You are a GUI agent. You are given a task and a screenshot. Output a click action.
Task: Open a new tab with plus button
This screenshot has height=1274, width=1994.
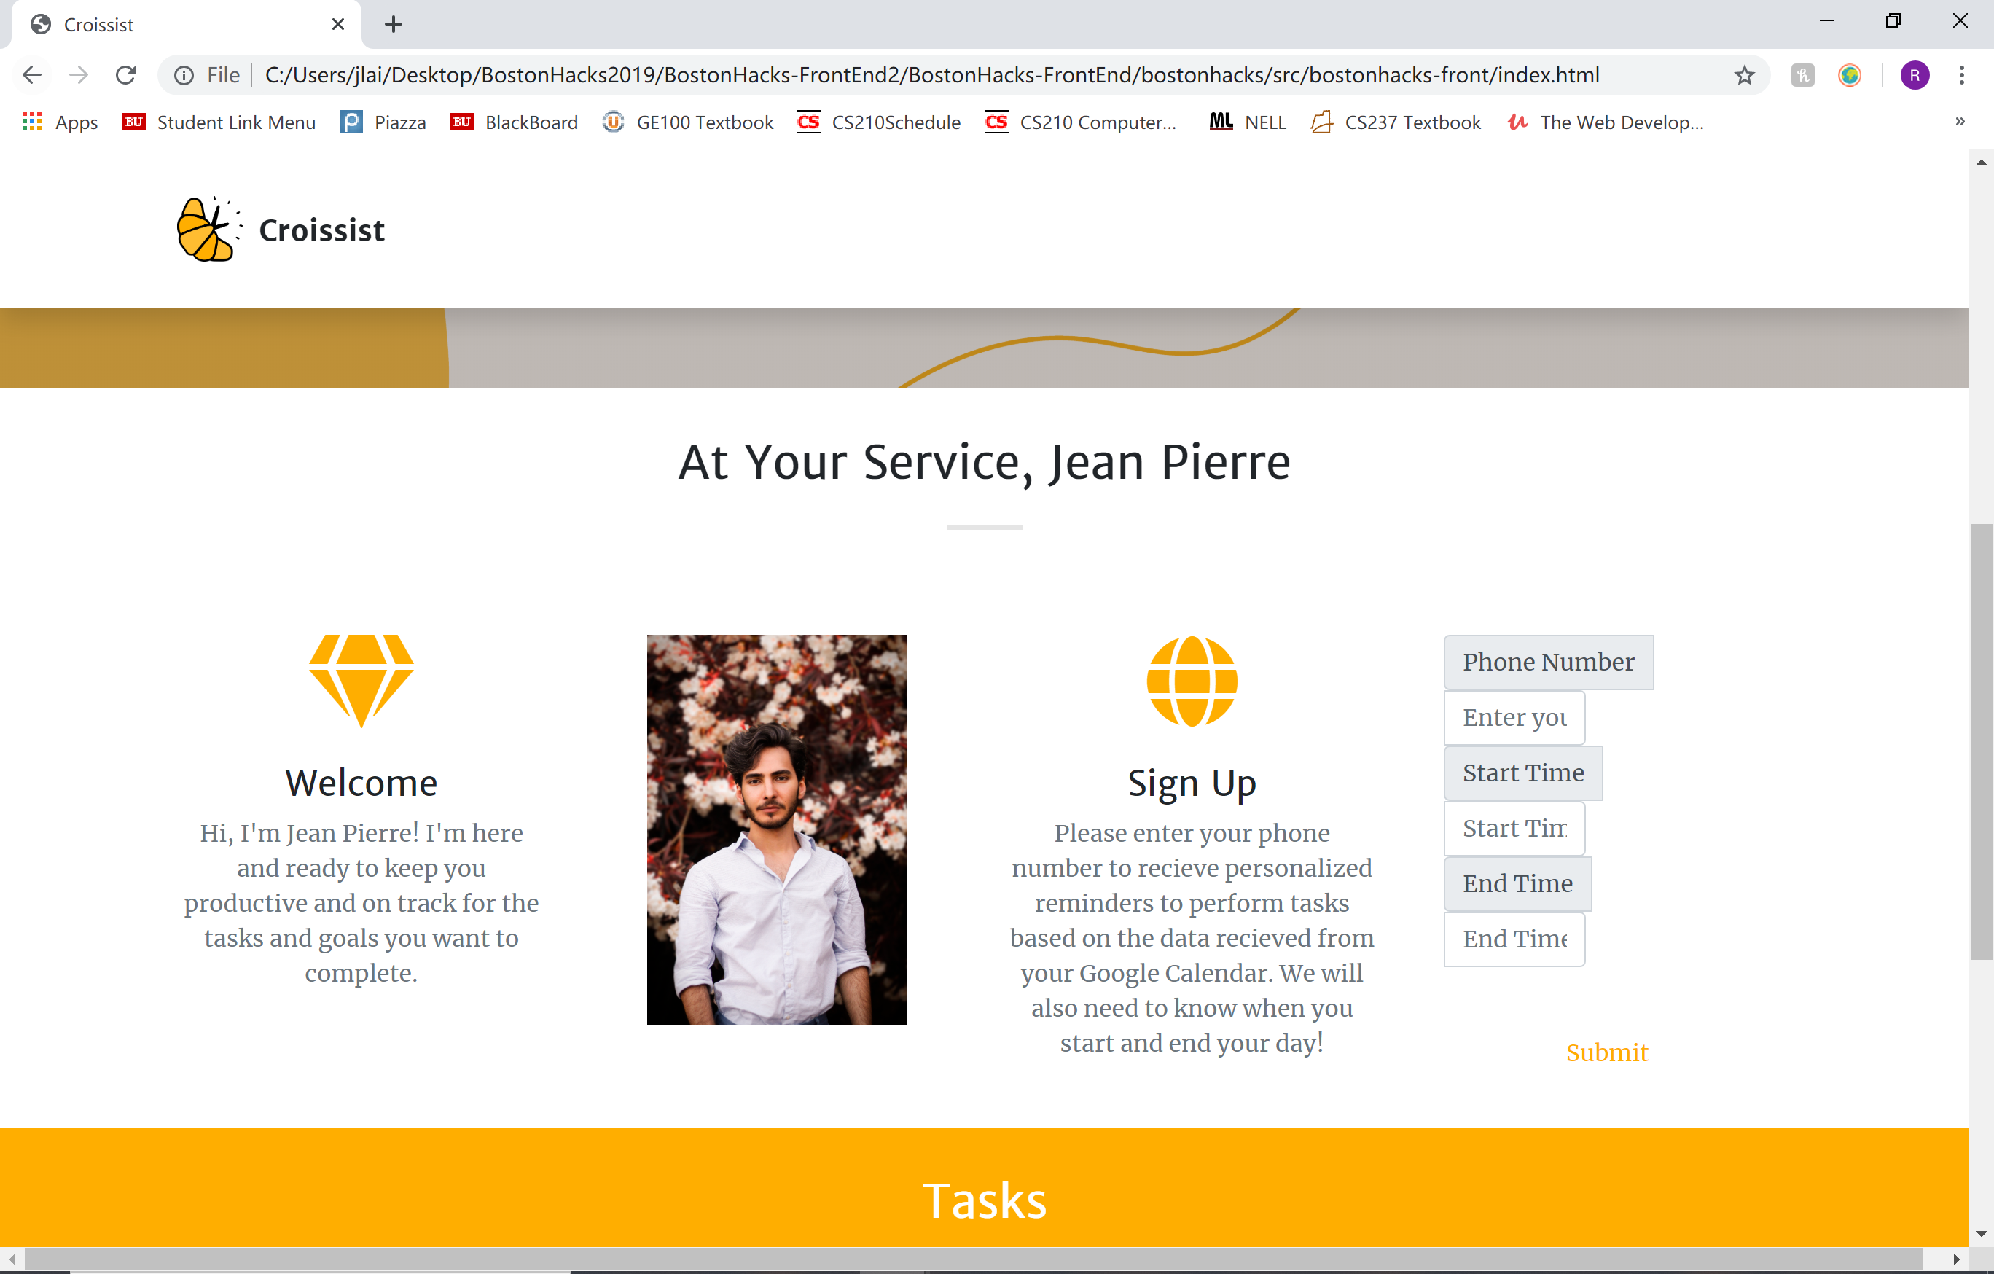394,24
